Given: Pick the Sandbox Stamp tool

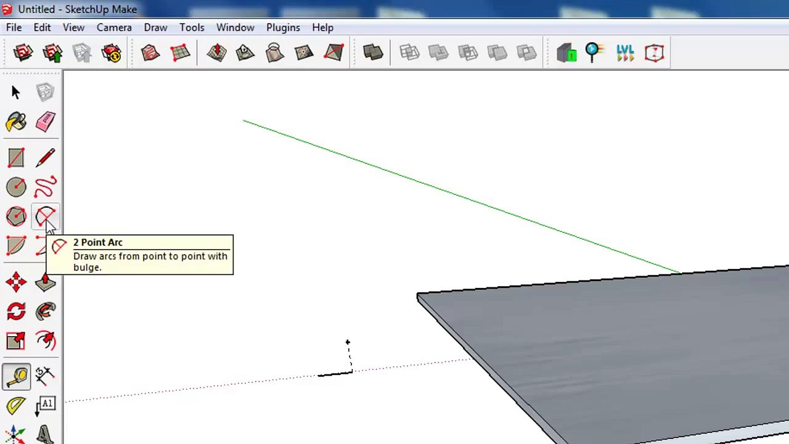Looking at the screenshot, I should click(x=245, y=53).
